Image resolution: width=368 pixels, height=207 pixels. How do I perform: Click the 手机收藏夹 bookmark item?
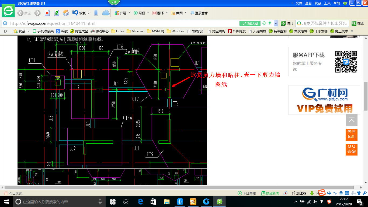pos(43,31)
